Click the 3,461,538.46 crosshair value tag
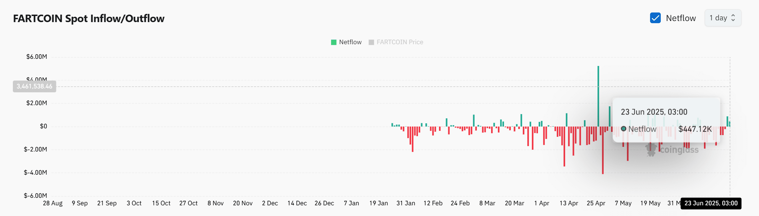The width and height of the screenshot is (759, 216). [34, 87]
